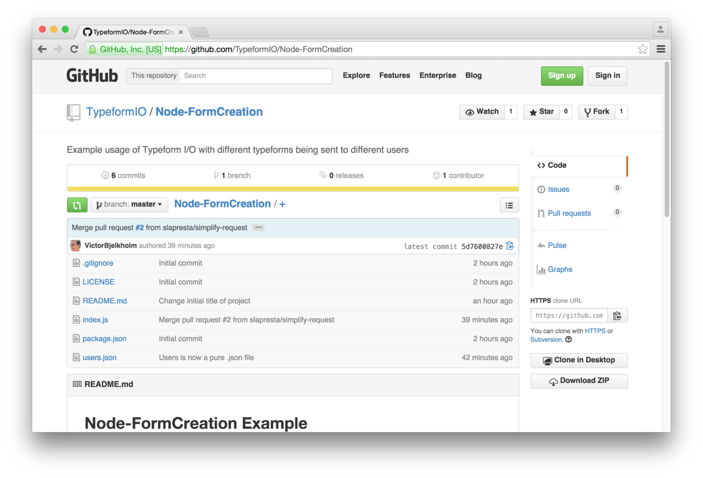
Task: Copy the HTTPS clone URL to clipboard
Action: pyautogui.click(x=617, y=316)
